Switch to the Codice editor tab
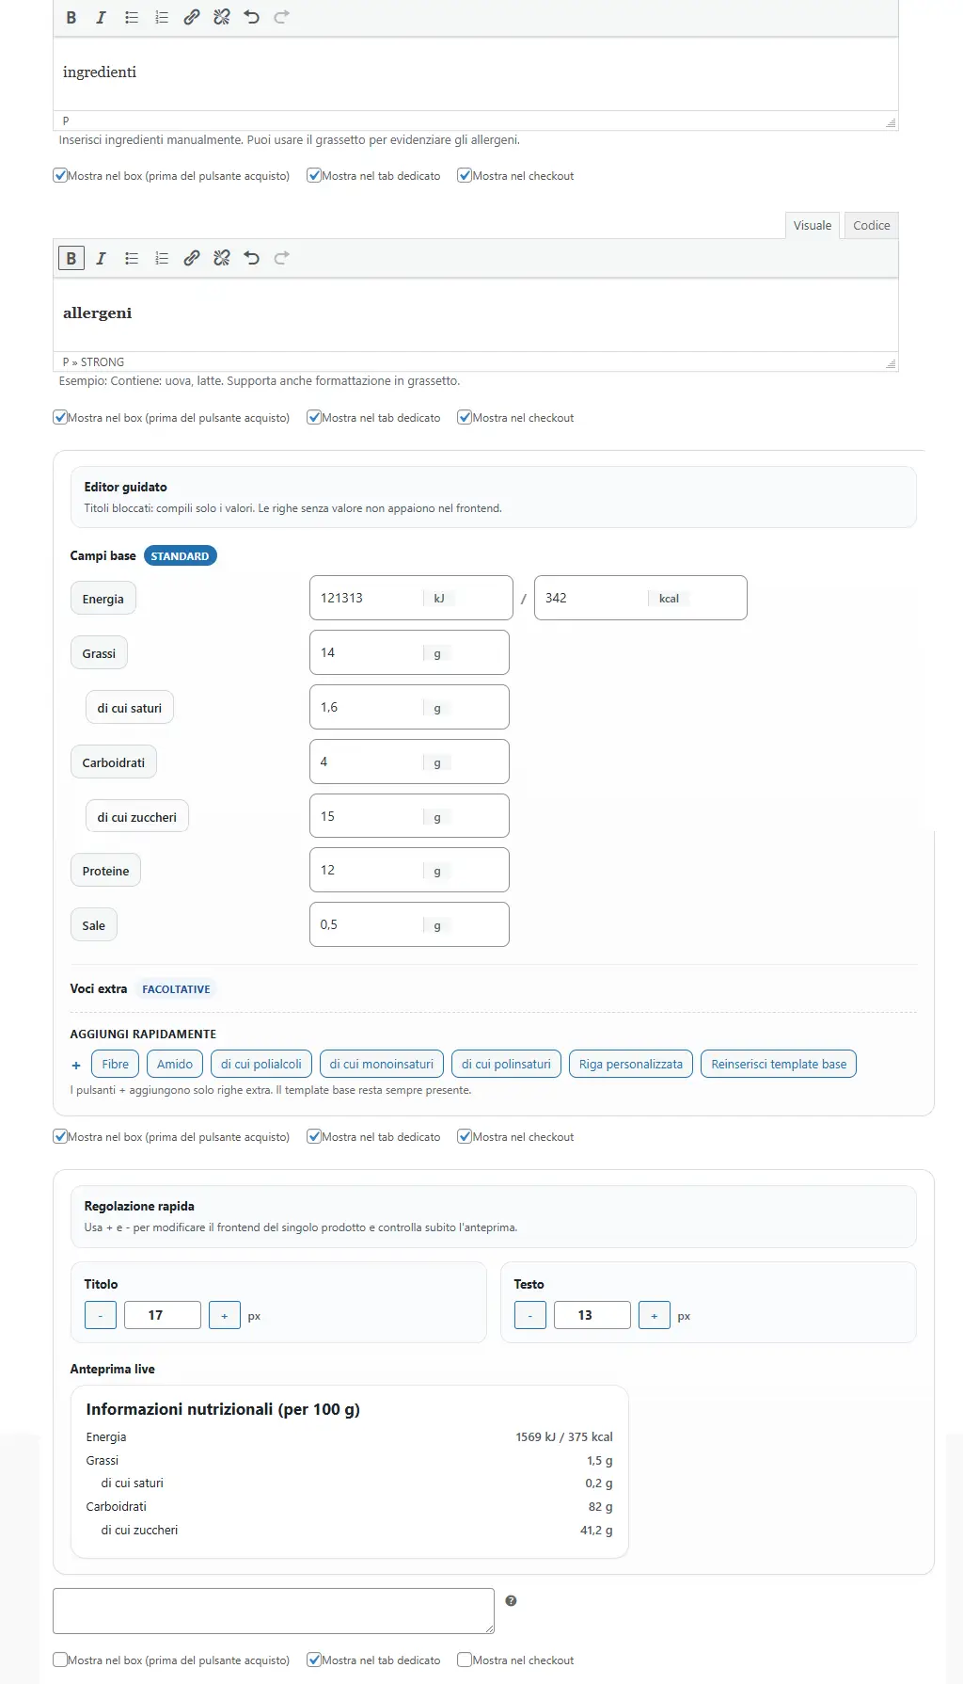Screen dimensions: 963x1684 coord(871,226)
